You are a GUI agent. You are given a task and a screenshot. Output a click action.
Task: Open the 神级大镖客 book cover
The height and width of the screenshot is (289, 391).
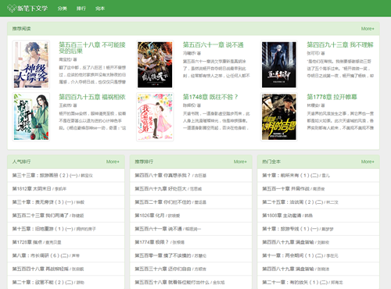coord(31,65)
